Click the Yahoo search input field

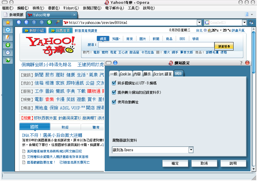click(x=156, y=45)
